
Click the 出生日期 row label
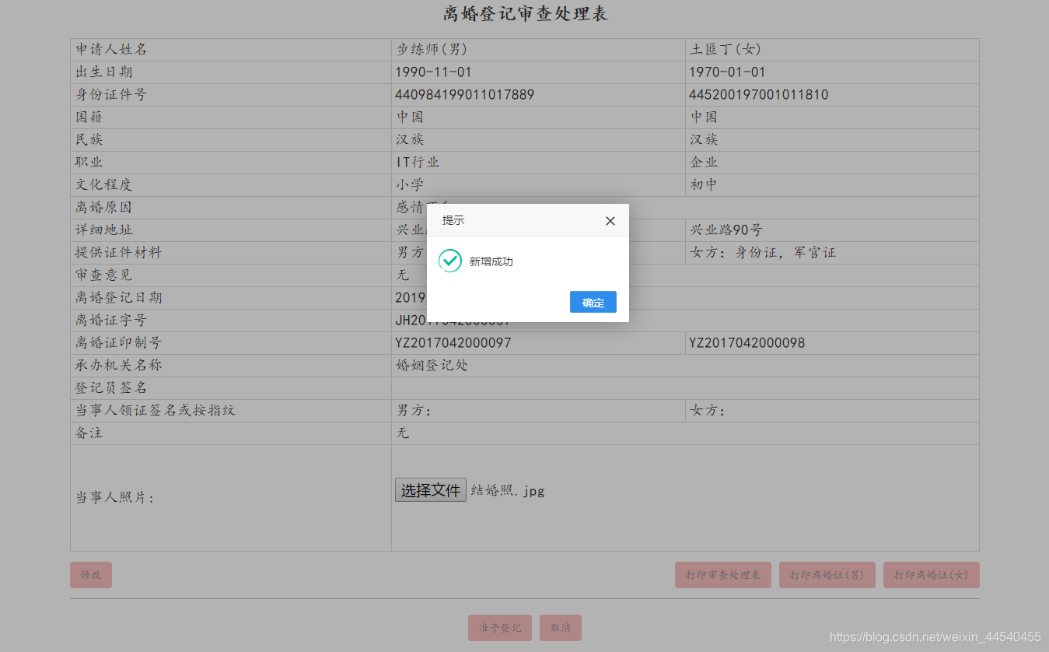click(103, 72)
